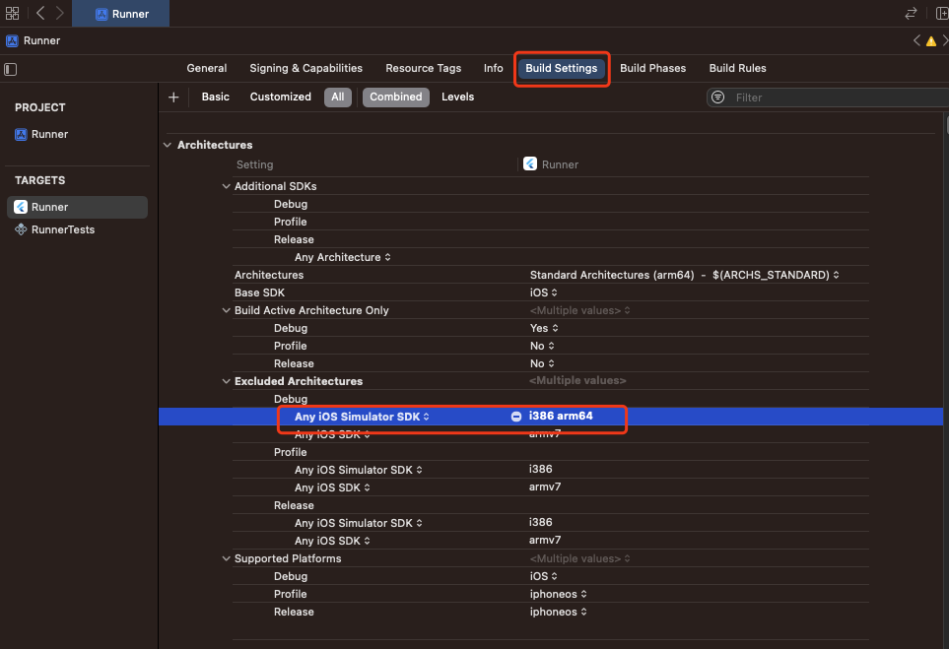Collapse the Architectures section
Viewport: 949px width, 649px height.
(168, 145)
